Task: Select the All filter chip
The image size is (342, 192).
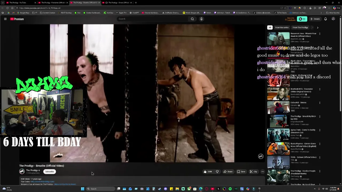Action: point(270,27)
